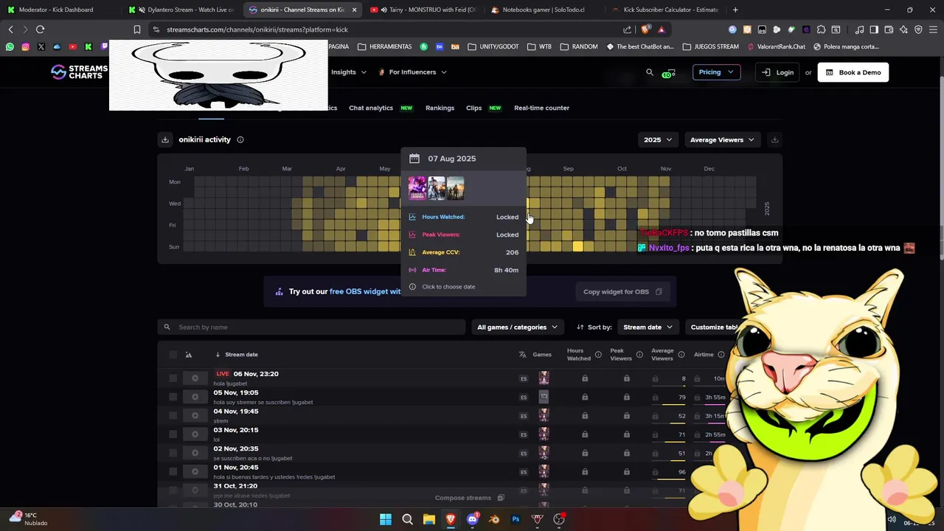The height and width of the screenshot is (531, 944).
Task: Switch to Real-time counter tab
Action: click(541, 108)
